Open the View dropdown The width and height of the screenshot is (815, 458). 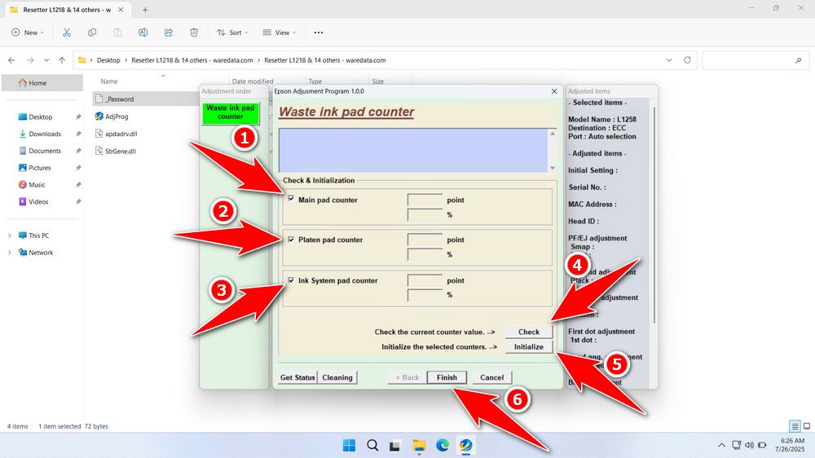click(279, 33)
